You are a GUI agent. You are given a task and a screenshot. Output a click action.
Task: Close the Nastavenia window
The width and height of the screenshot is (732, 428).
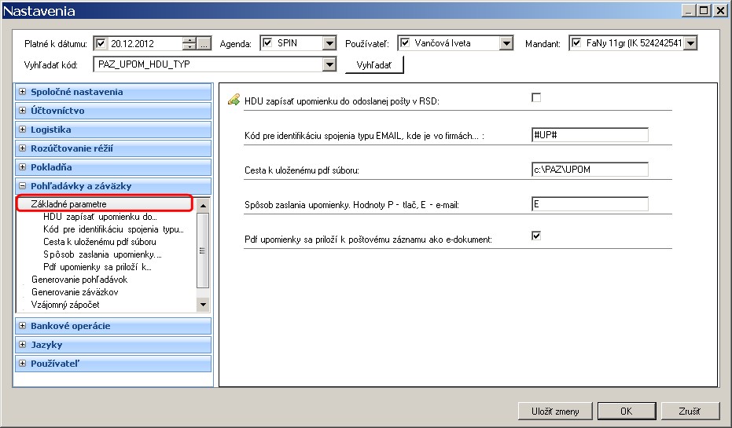pos(720,10)
